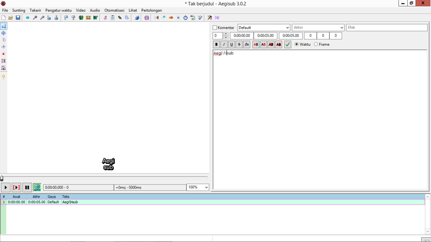Toggle italic formatting button
This screenshot has width=431, height=242.
click(x=224, y=44)
